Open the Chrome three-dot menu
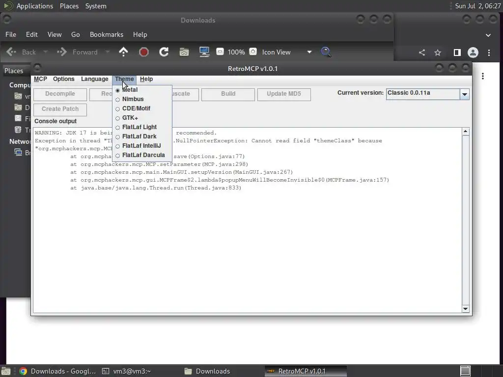503x377 pixels. [x=489, y=53]
